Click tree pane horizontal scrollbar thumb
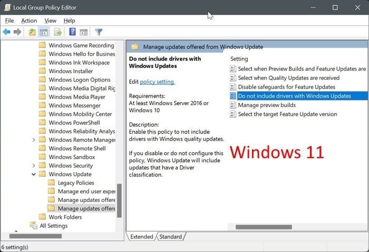The width and height of the screenshot is (369, 252). point(35,236)
